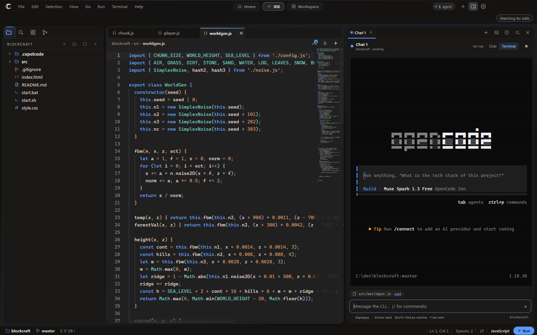
Task: Open .gitignore file
Action: [31, 69]
